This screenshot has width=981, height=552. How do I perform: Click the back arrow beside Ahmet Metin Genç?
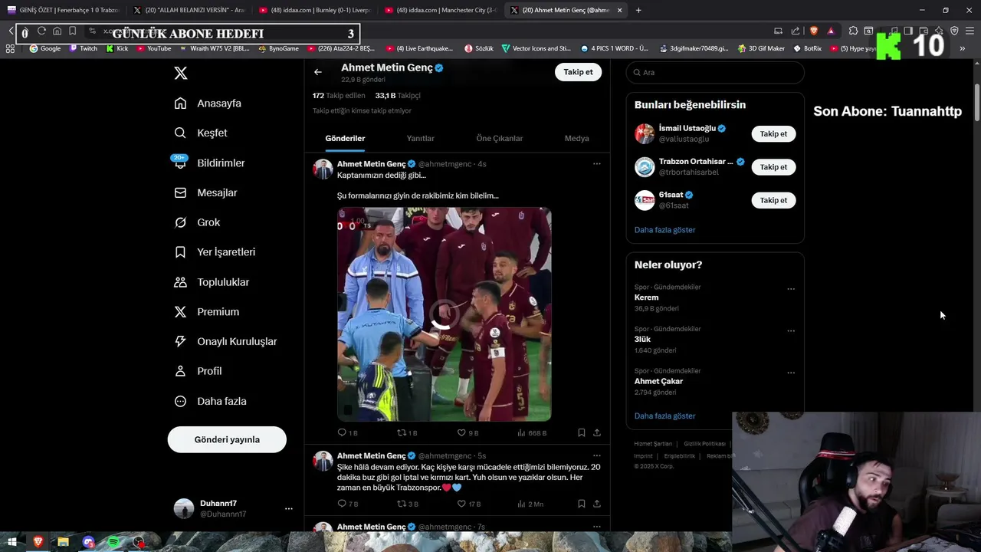(318, 72)
